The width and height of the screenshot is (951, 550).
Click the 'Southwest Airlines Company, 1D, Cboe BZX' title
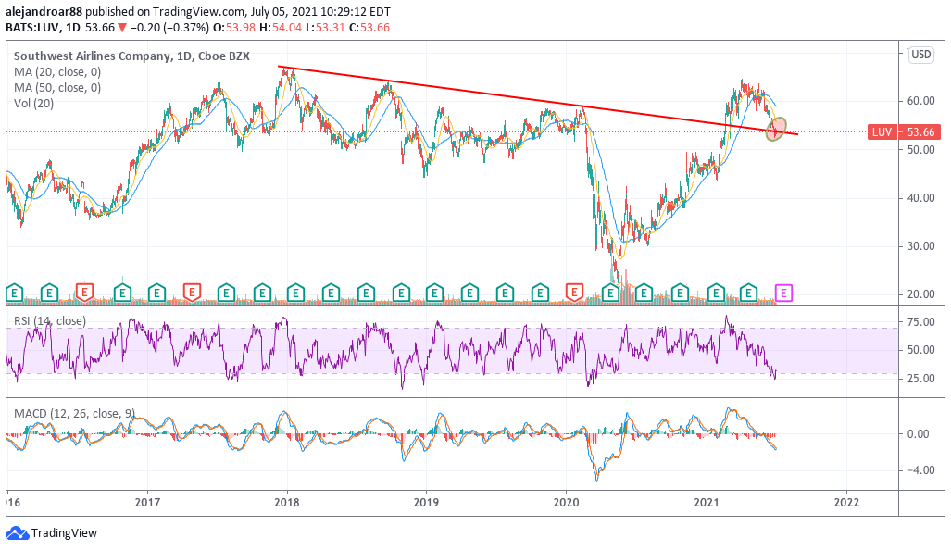point(131,56)
